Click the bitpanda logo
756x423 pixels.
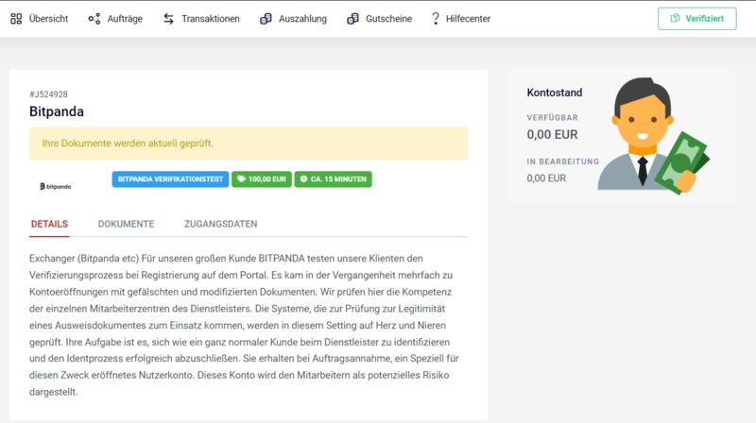click(56, 186)
